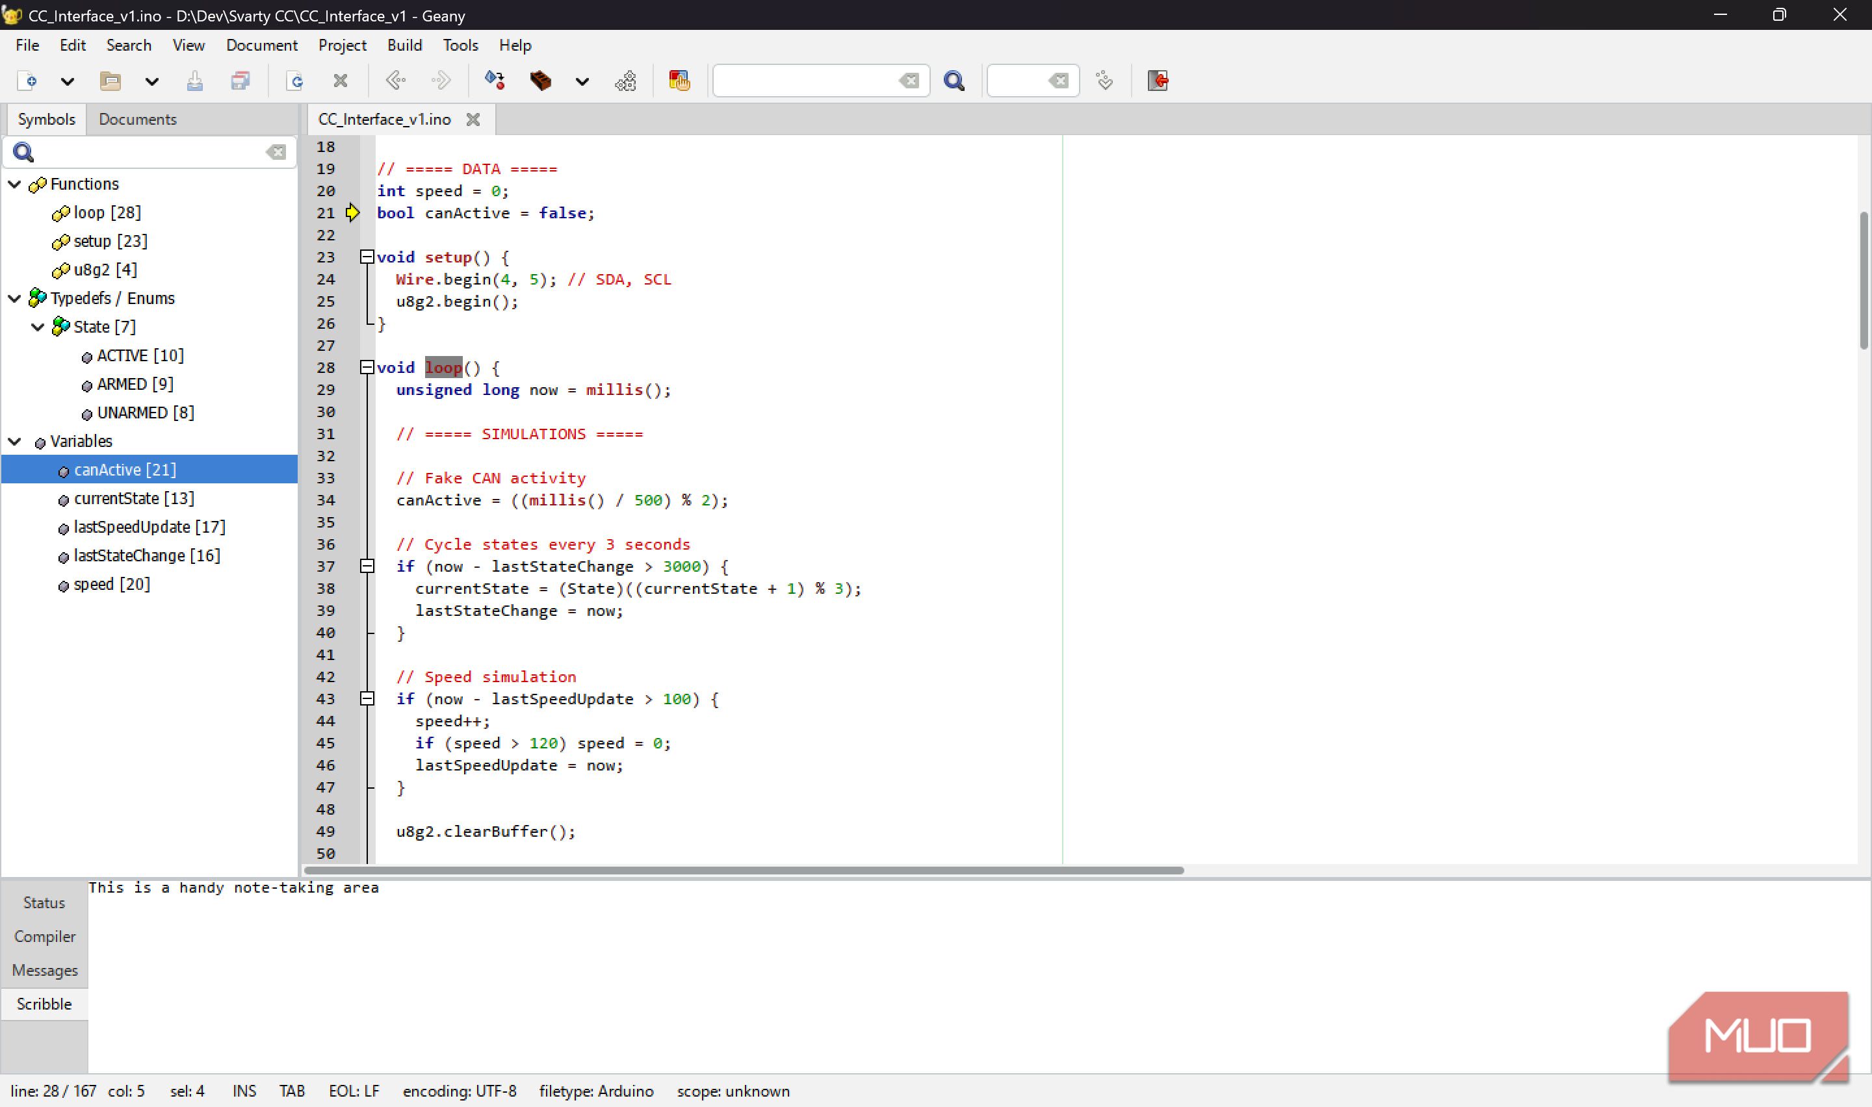Switch to the Symbols sidebar tab
Image resolution: width=1872 pixels, height=1107 pixels.
(x=46, y=120)
